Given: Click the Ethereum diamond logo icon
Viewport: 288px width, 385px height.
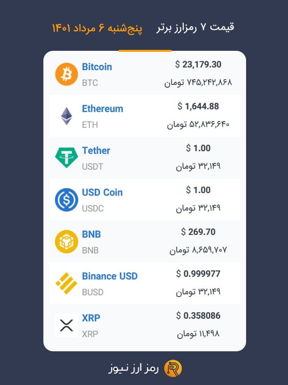Looking at the screenshot, I should click(66, 116).
